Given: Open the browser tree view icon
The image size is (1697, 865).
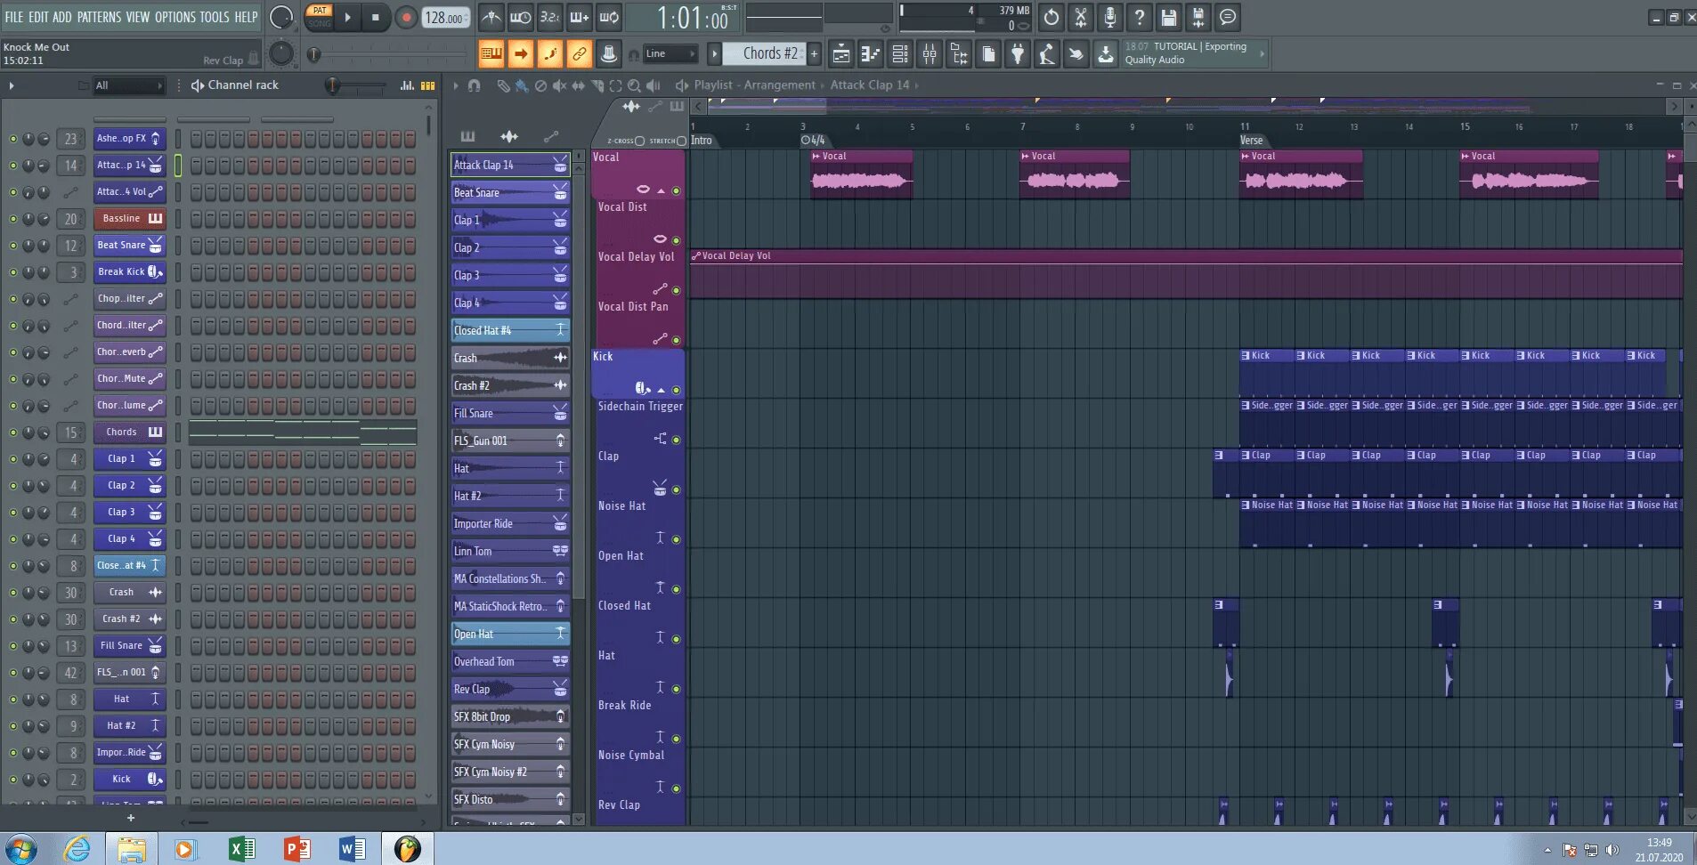Looking at the screenshot, I should coord(959,54).
